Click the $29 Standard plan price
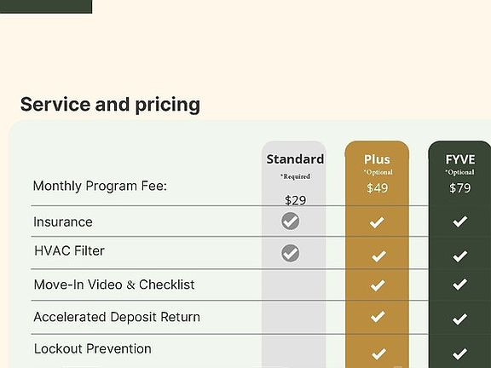Viewport: 491px width, 368px height. coord(295,200)
